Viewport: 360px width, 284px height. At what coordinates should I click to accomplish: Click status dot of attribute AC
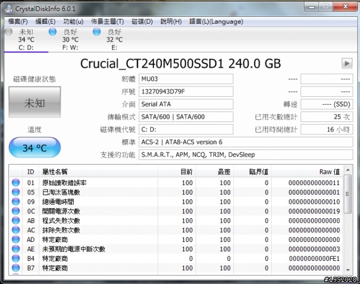(16, 230)
